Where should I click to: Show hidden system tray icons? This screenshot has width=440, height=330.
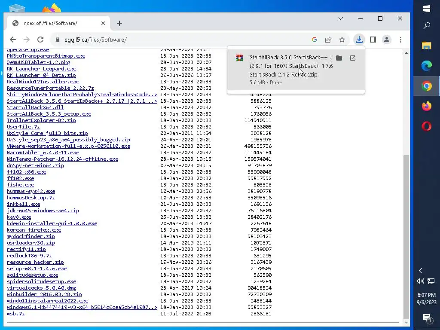coord(420,271)
